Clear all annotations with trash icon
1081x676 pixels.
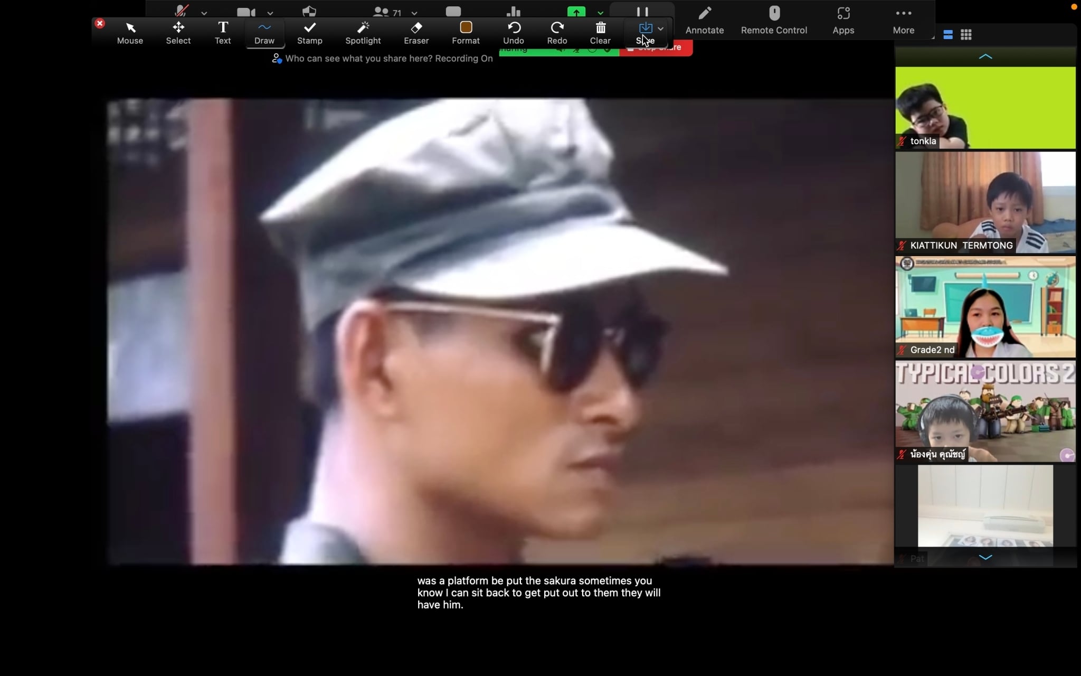click(x=600, y=32)
